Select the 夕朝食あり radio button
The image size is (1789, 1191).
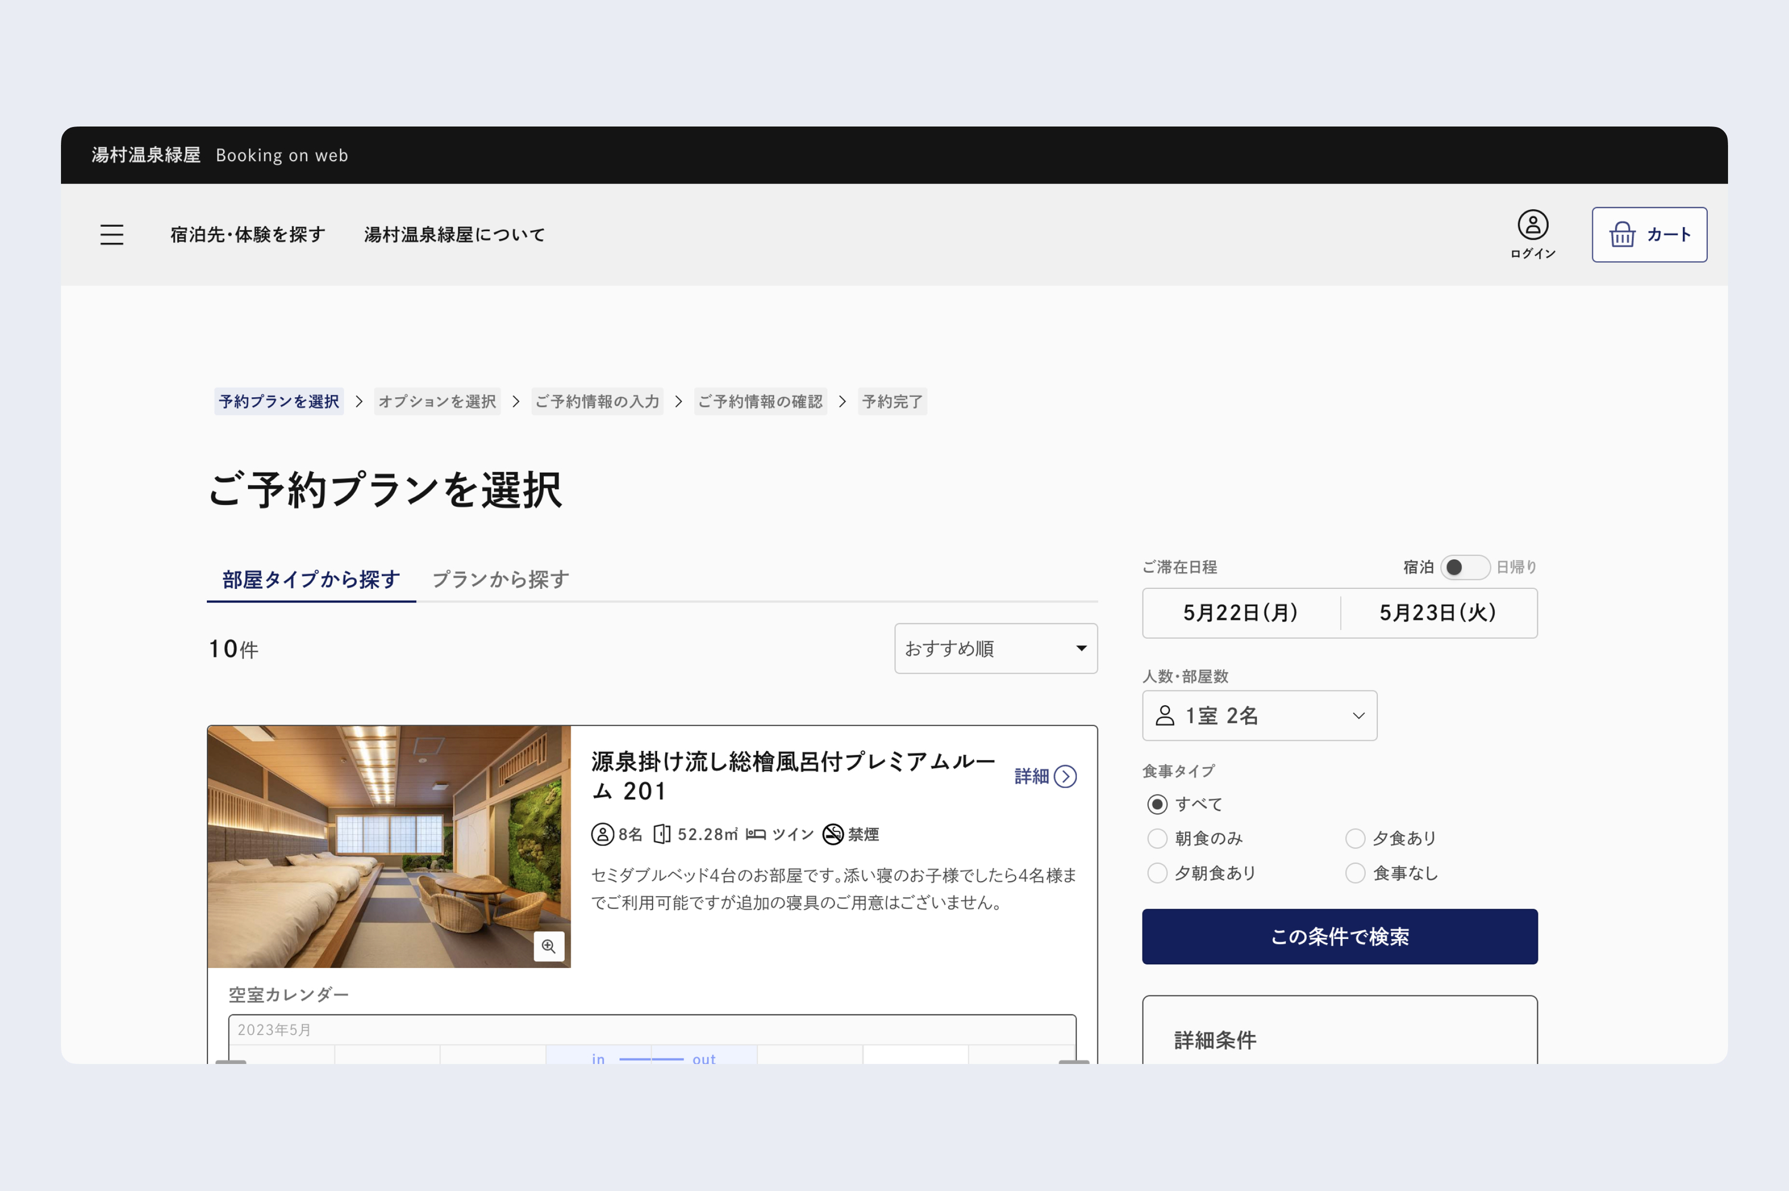(x=1156, y=873)
